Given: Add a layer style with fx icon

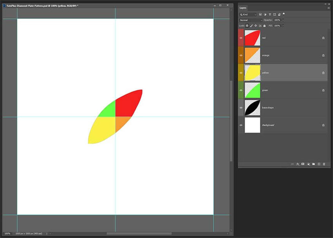Looking at the screenshot, I should click(298, 164).
